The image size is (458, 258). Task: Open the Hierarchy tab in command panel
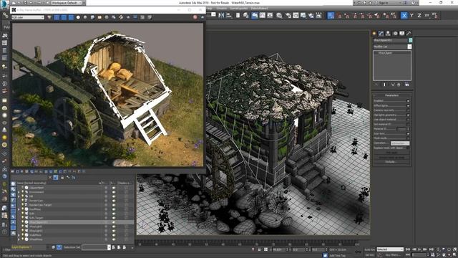tap(388, 34)
